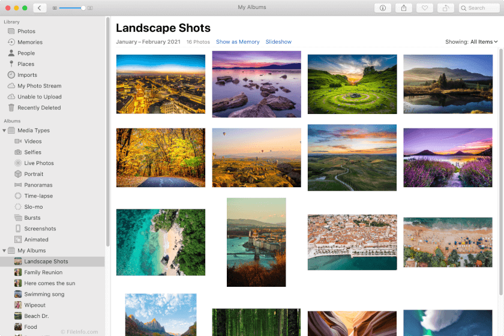504x336 pixels.
Task: Open the Food album
Action: [52, 327]
